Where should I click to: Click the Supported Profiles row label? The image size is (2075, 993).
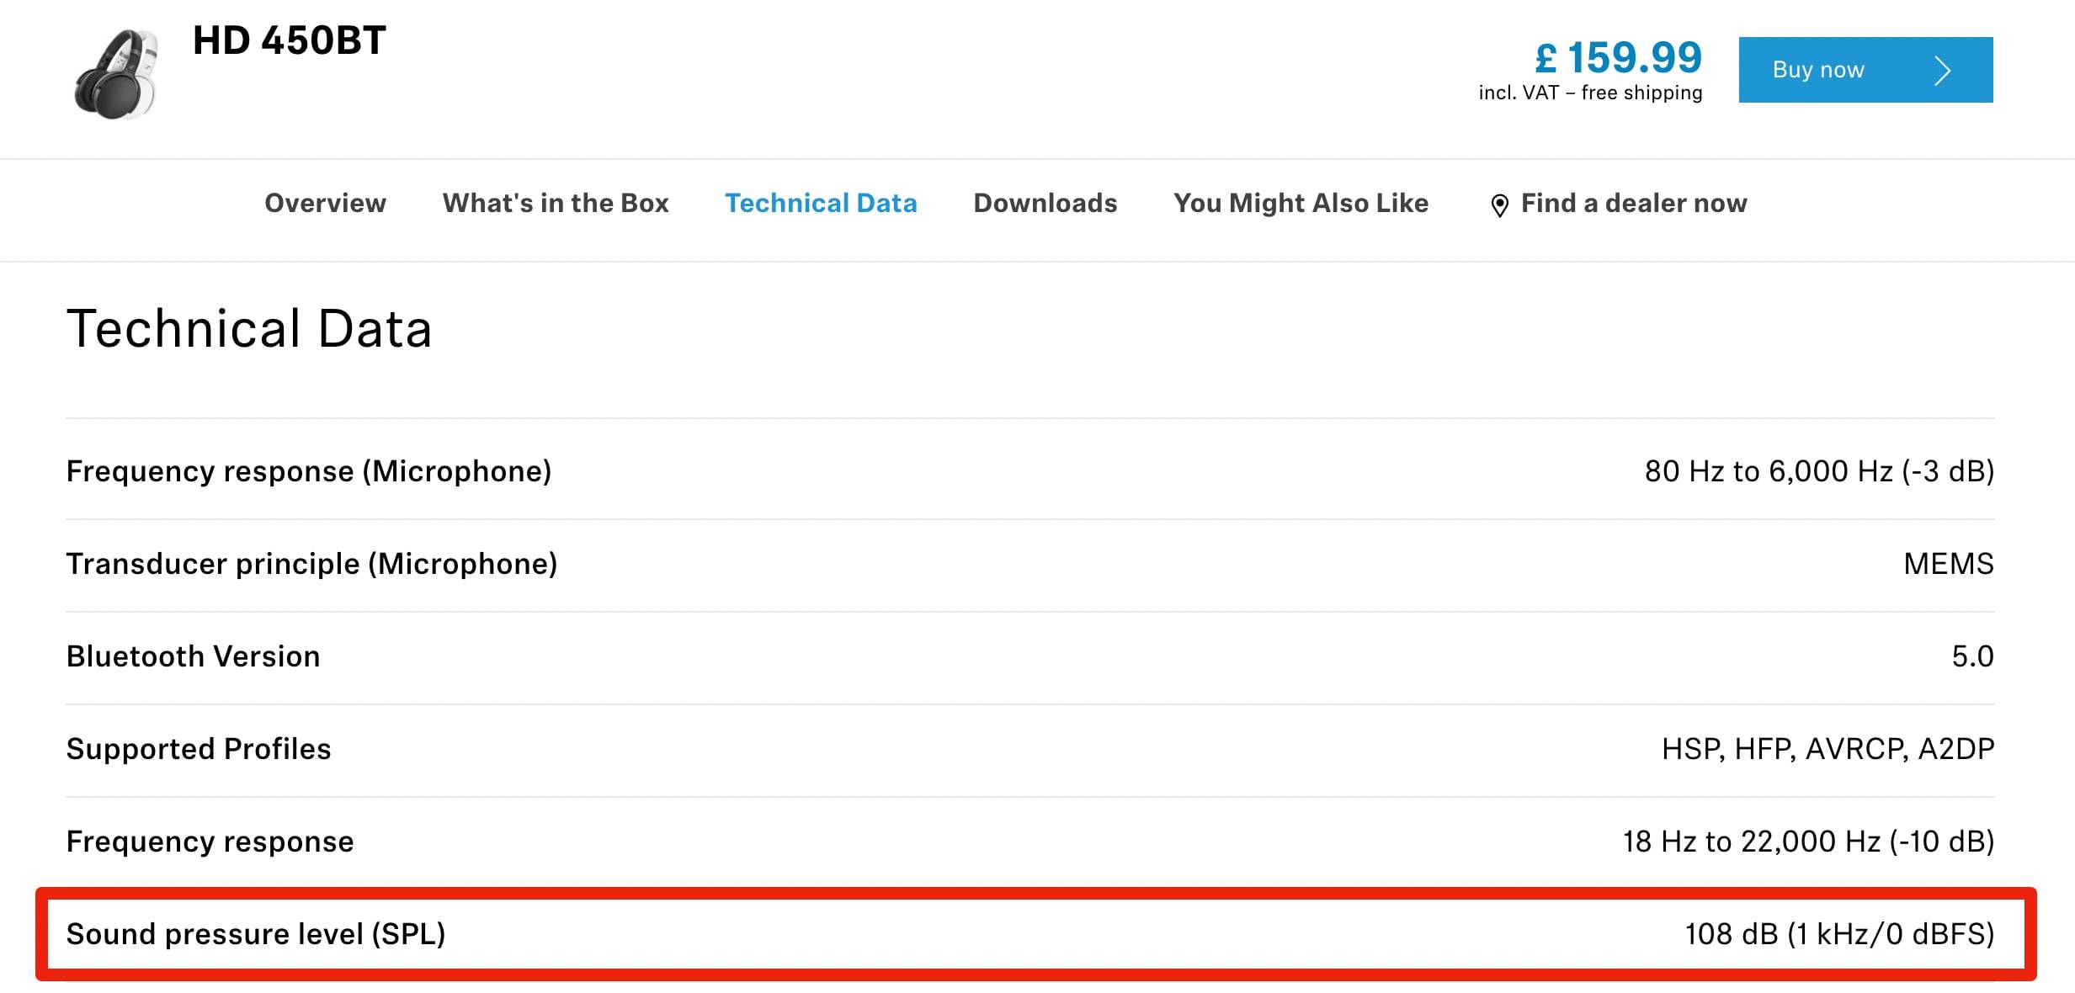(199, 749)
